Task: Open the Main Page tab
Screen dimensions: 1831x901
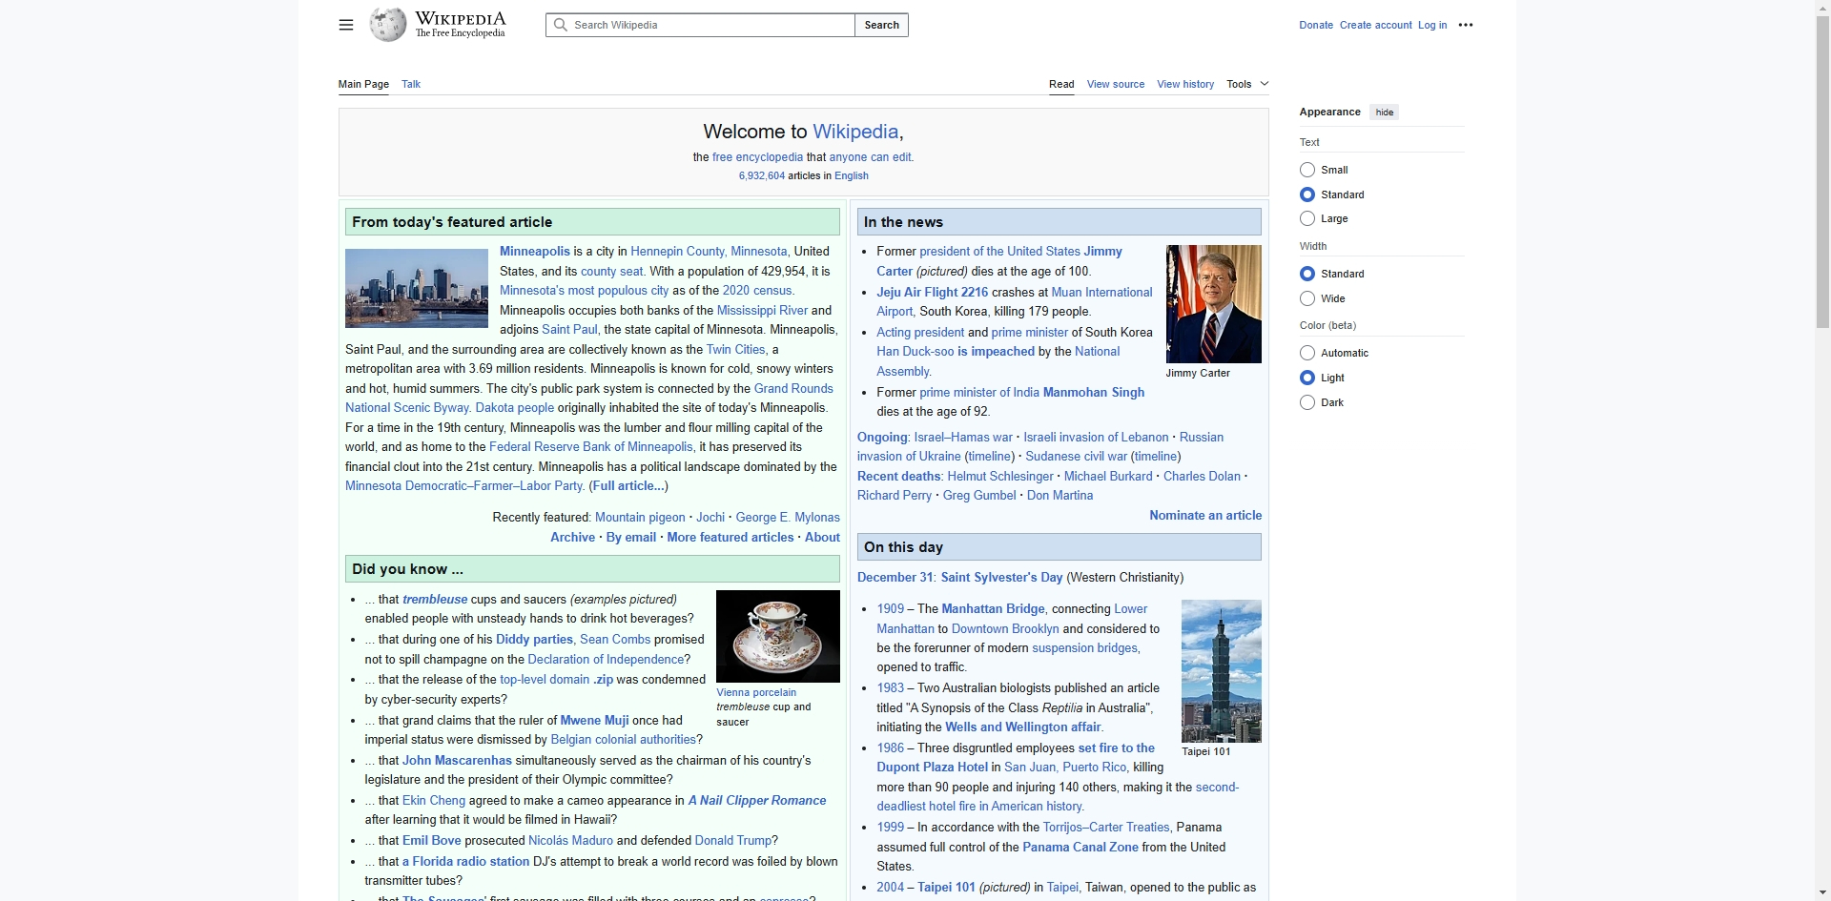Action: coord(363,84)
